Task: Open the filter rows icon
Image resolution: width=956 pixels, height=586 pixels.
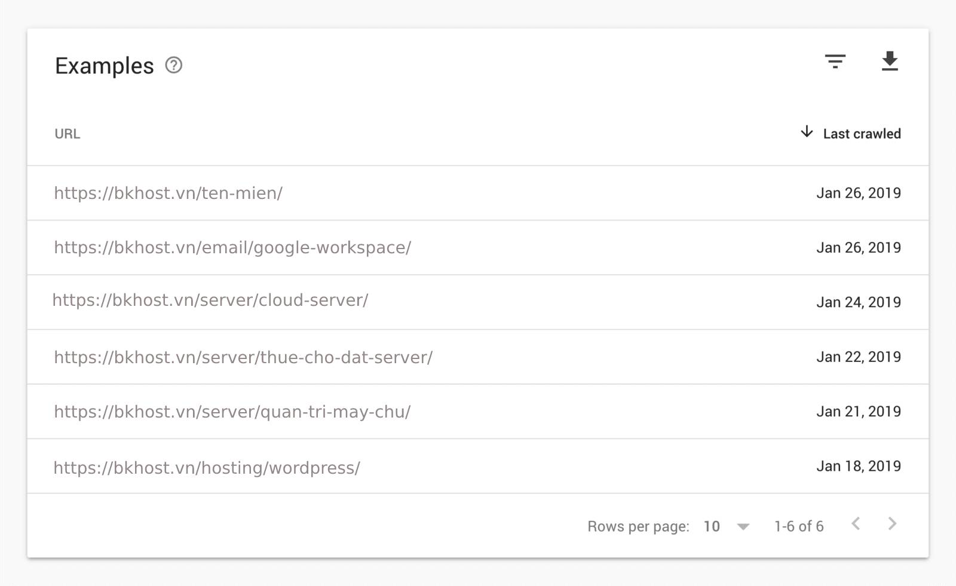Action: (835, 61)
